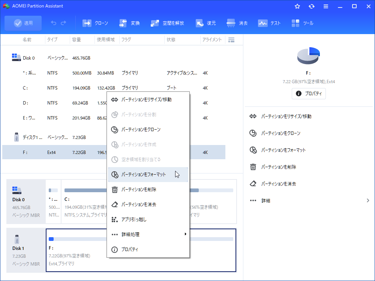Open the Tools (ツール) toolbar menu
The height and width of the screenshot is (281, 375).
tap(295, 23)
